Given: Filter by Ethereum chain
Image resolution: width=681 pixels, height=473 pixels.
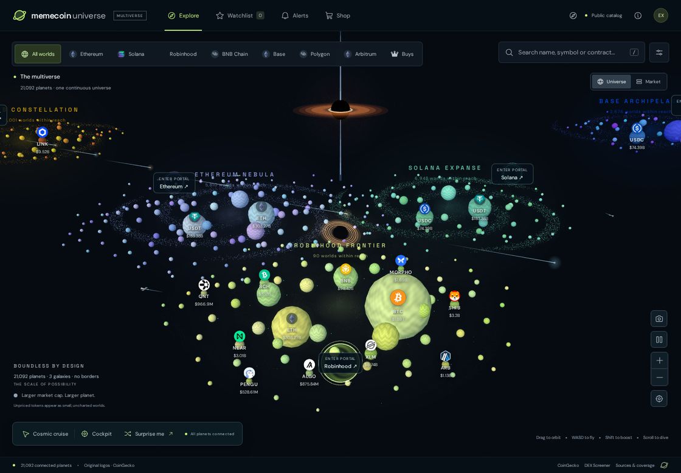Looking at the screenshot, I should [x=86, y=54].
